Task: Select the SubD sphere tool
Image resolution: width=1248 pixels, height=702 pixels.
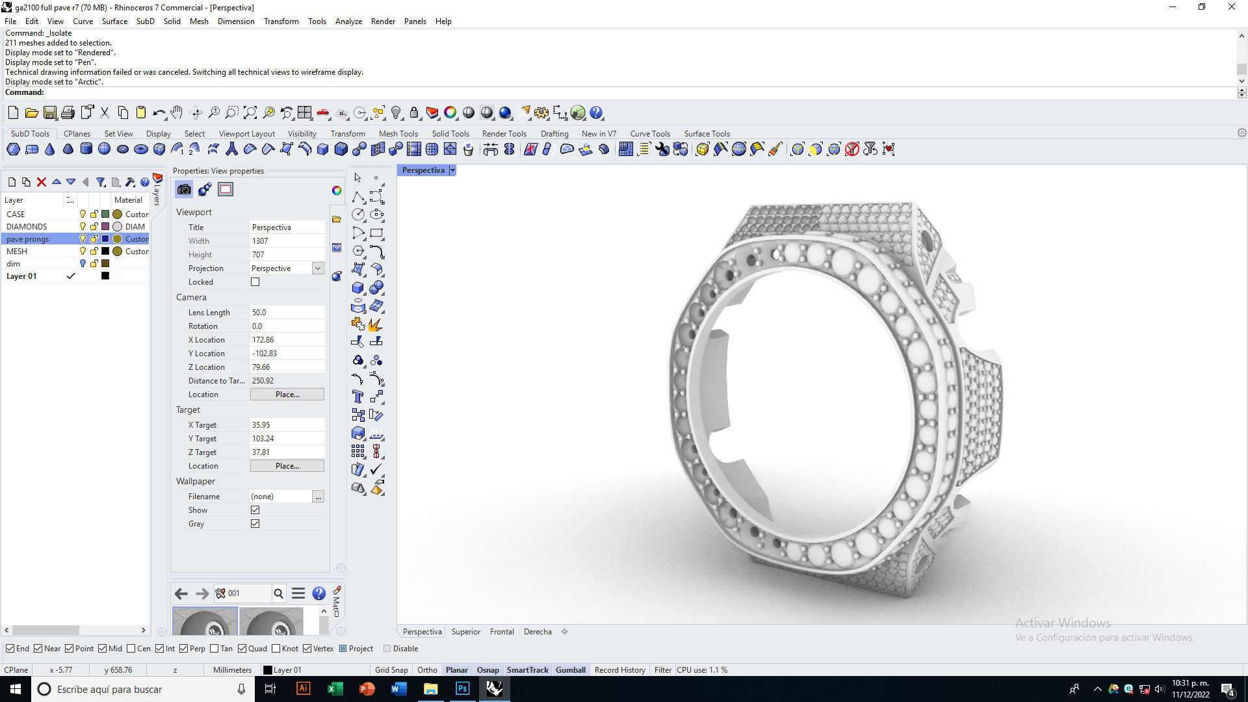Action: click(104, 149)
